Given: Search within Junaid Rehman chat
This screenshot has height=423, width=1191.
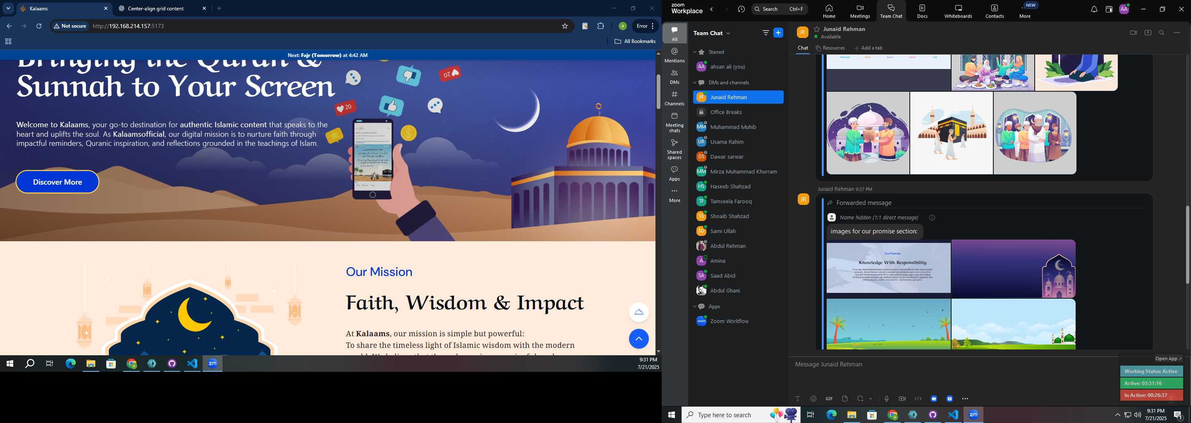Looking at the screenshot, I should [1161, 33].
